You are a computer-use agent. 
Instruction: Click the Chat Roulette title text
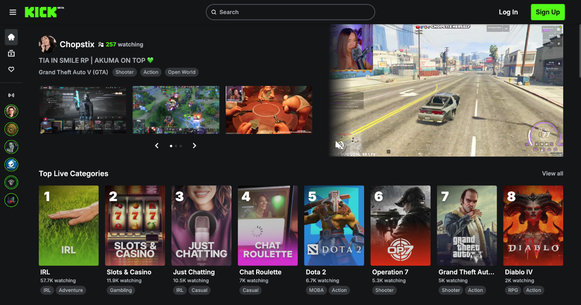pyautogui.click(x=260, y=272)
